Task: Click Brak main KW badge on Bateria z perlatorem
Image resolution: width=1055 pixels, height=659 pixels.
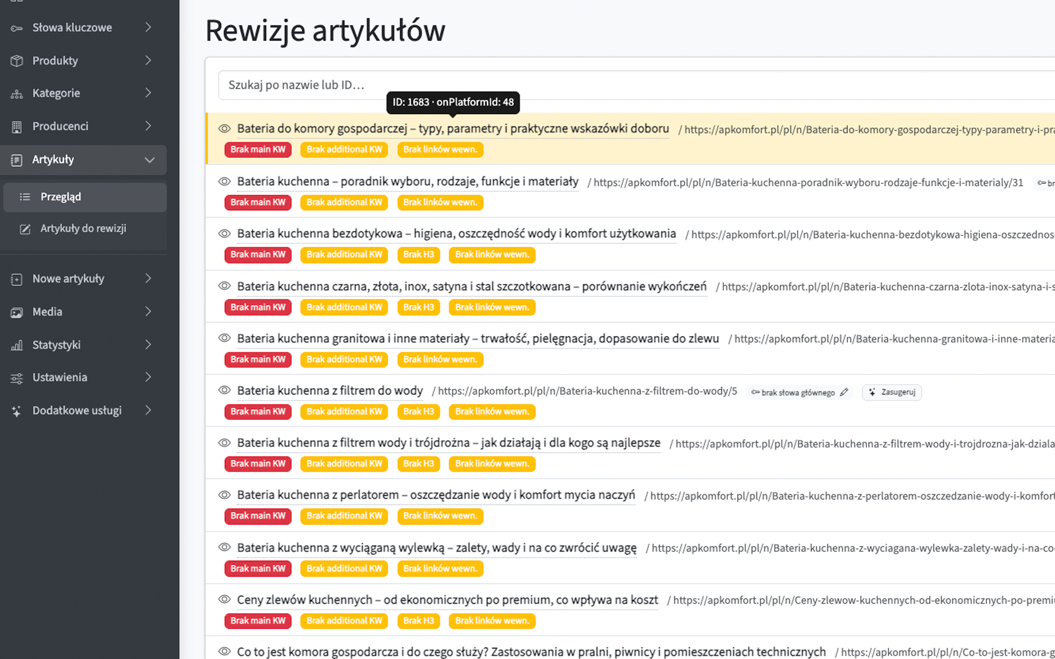Action: [258, 516]
